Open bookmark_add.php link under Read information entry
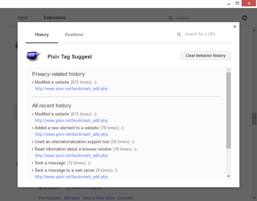Image resolution: width=257 pixels, height=201 pixels. (x=71, y=156)
